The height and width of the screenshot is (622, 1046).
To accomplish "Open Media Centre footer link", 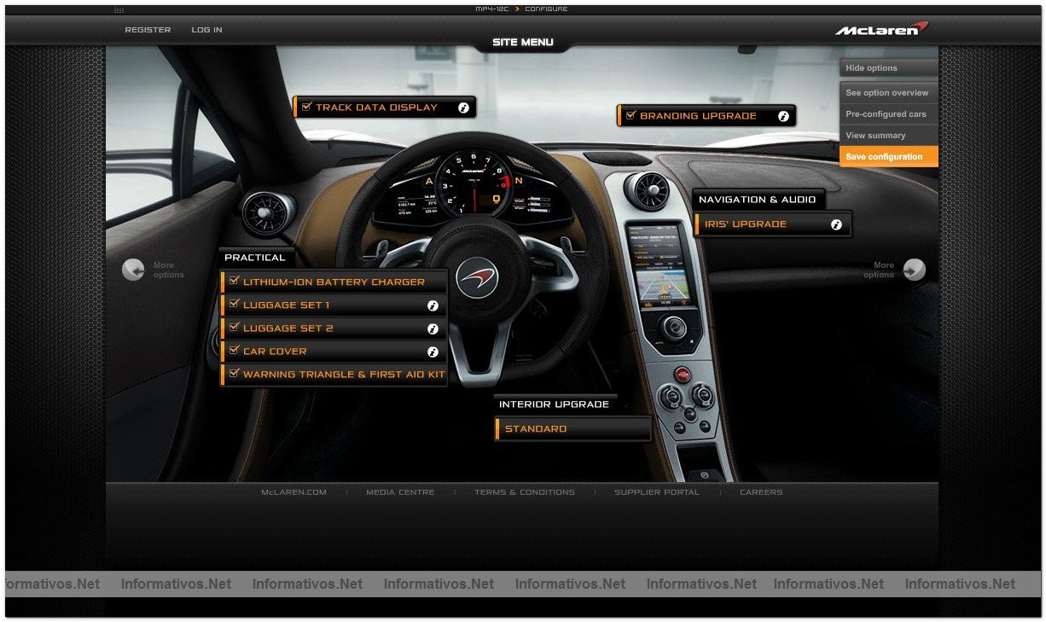I will [x=400, y=492].
